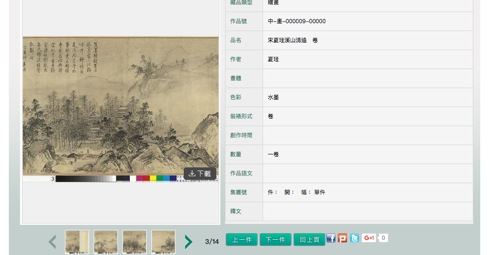
Task: Click the 作品號 row label
Action: click(239, 21)
